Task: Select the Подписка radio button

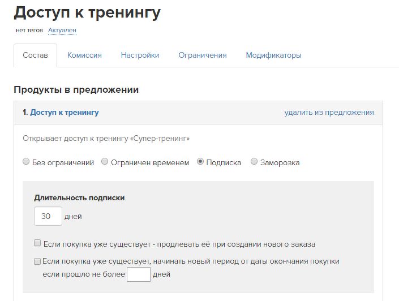Action: pos(200,162)
